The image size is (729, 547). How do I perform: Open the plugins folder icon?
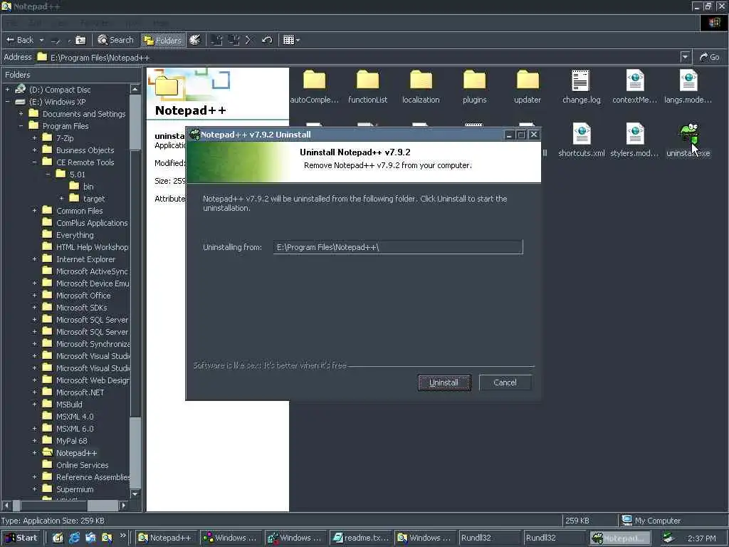(474, 80)
